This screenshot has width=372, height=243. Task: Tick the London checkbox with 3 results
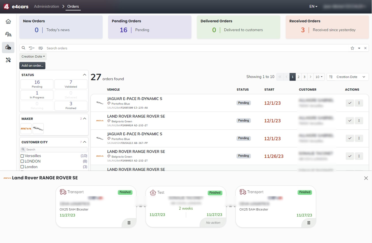pyautogui.click(x=22, y=167)
